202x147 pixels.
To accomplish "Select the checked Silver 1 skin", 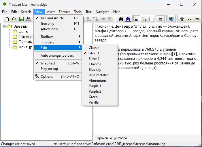I will (x=100, y=53).
